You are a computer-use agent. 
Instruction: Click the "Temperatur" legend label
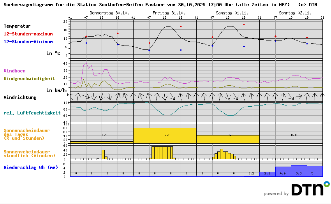tap(17, 26)
